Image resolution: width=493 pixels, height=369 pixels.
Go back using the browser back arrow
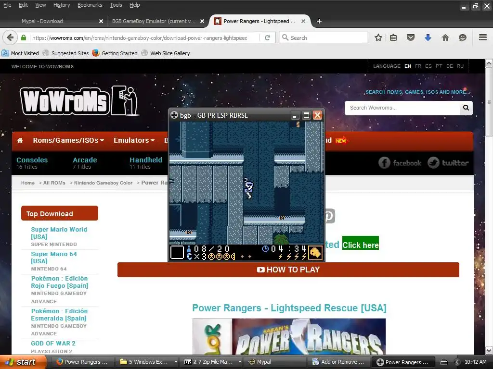10,37
